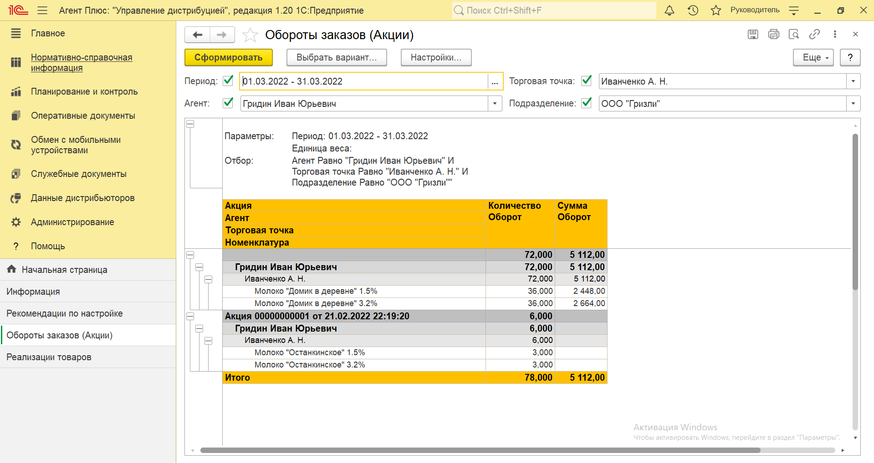Open favorites star in title bar
Screen dimensions: 874x463
coord(716,10)
